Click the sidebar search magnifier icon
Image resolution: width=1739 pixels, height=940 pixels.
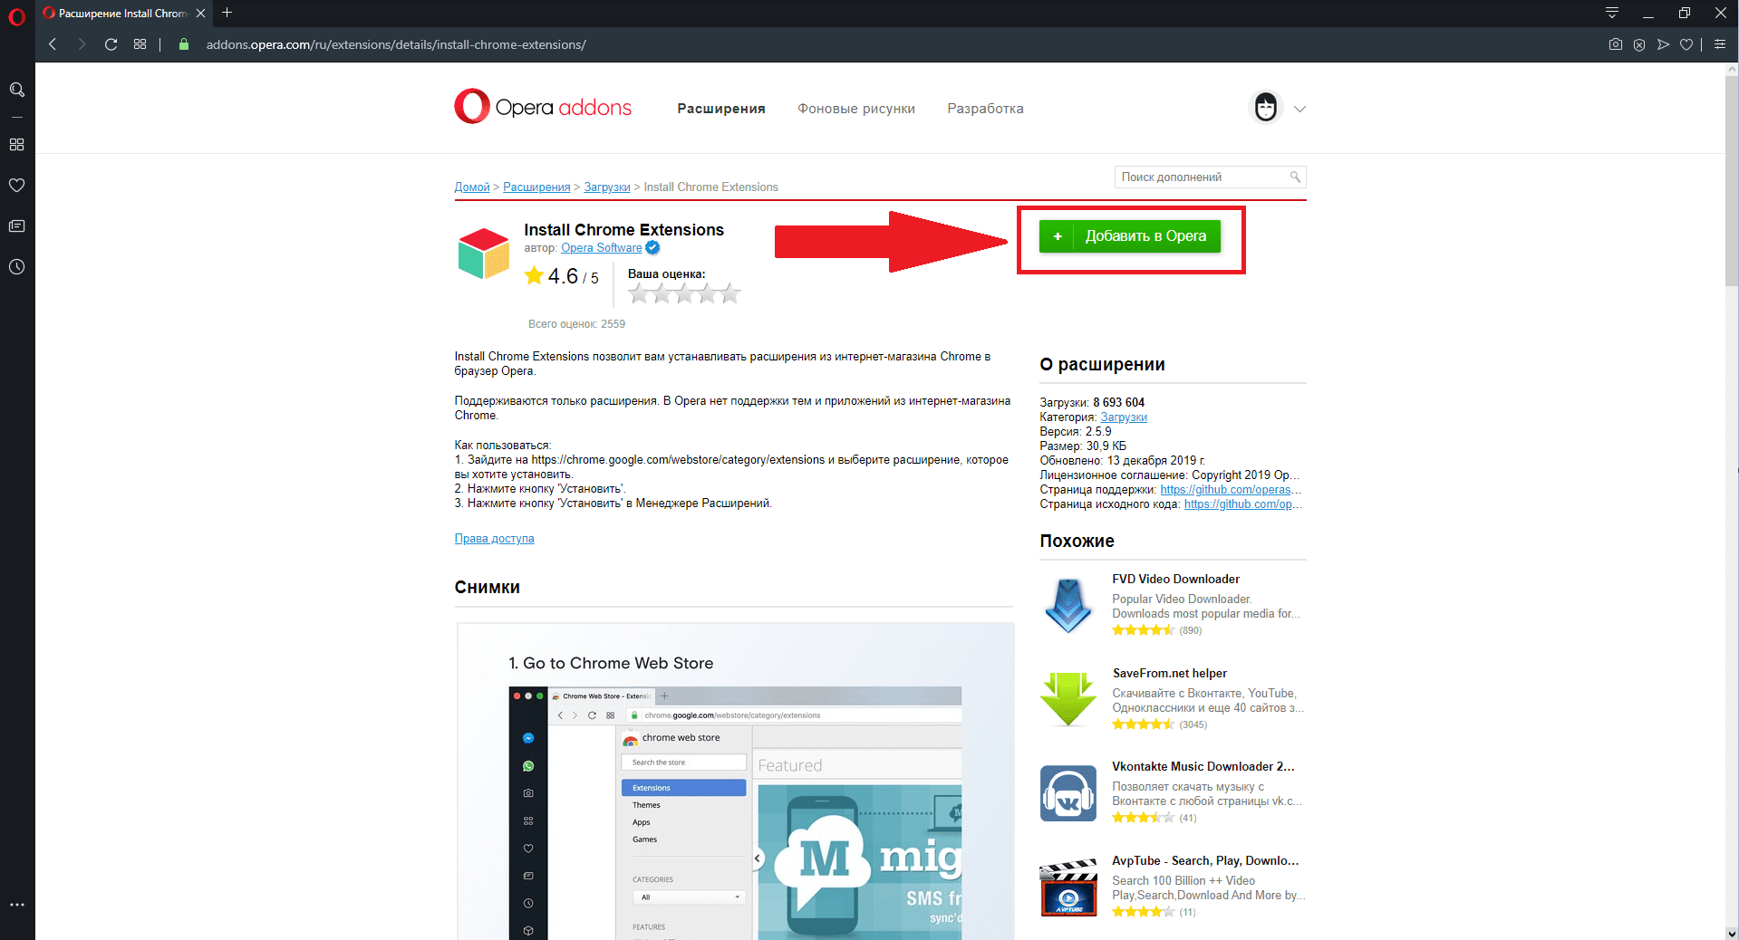(x=16, y=90)
